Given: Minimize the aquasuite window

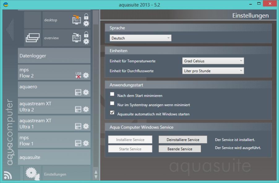Looking at the screenshot, I should (251, 4).
